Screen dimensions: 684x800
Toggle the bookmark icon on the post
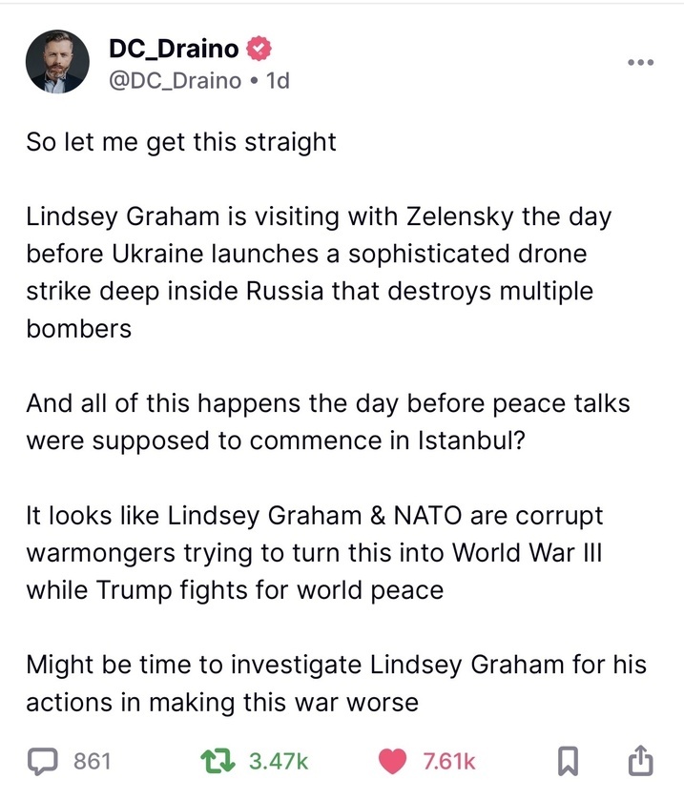pos(568,761)
